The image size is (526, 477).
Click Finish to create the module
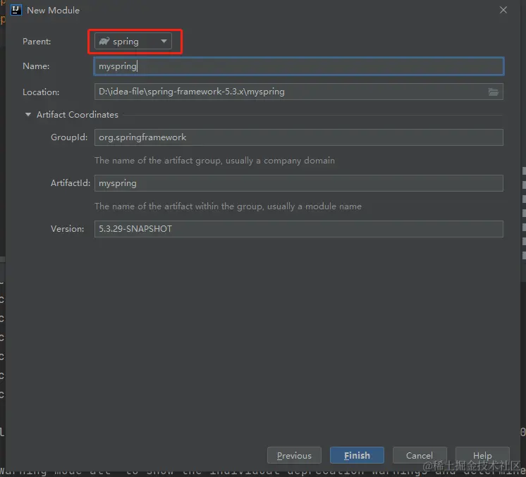pos(357,456)
